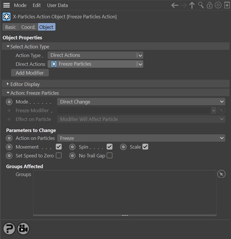The width and height of the screenshot is (231, 239).
Task: Open the Direct Actions Freeze Particles dropdown
Action: point(95,64)
